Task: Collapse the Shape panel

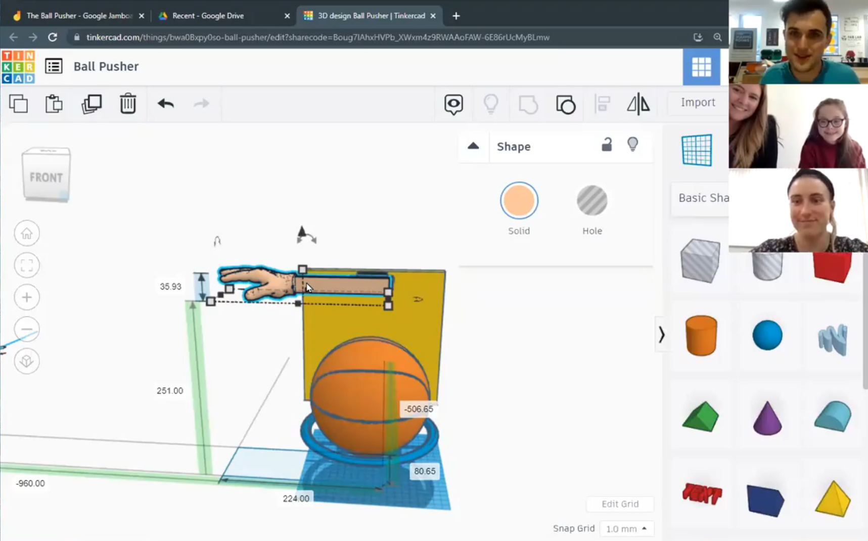Action: pyautogui.click(x=473, y=146)
